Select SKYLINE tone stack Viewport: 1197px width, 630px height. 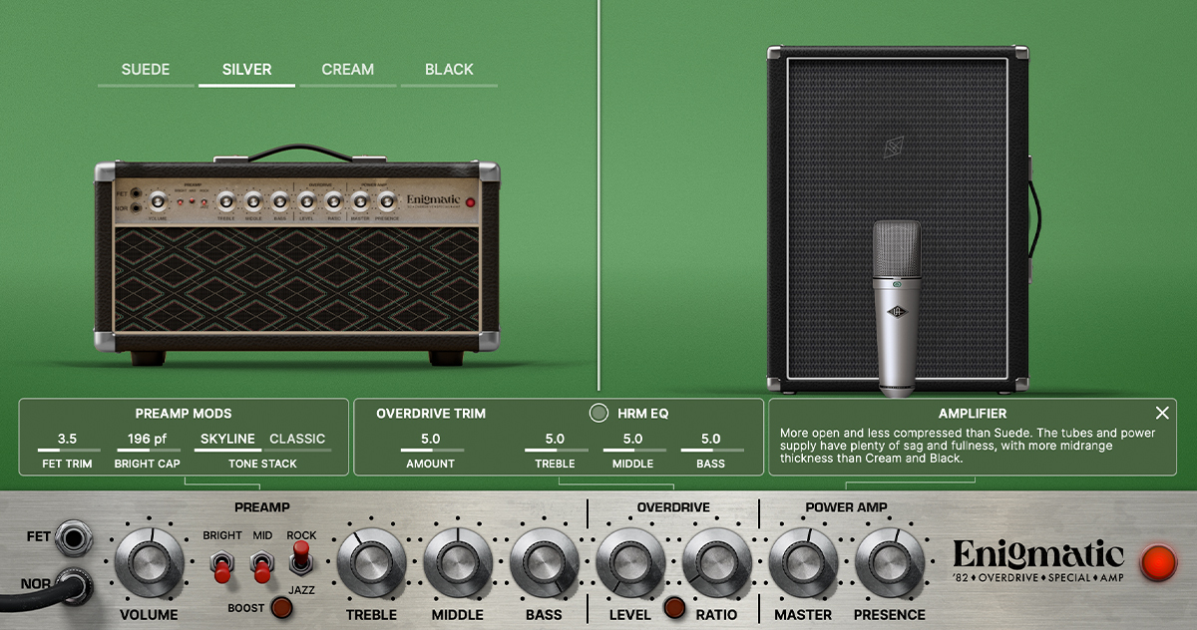pyautogui.click(x=227, y=439)
